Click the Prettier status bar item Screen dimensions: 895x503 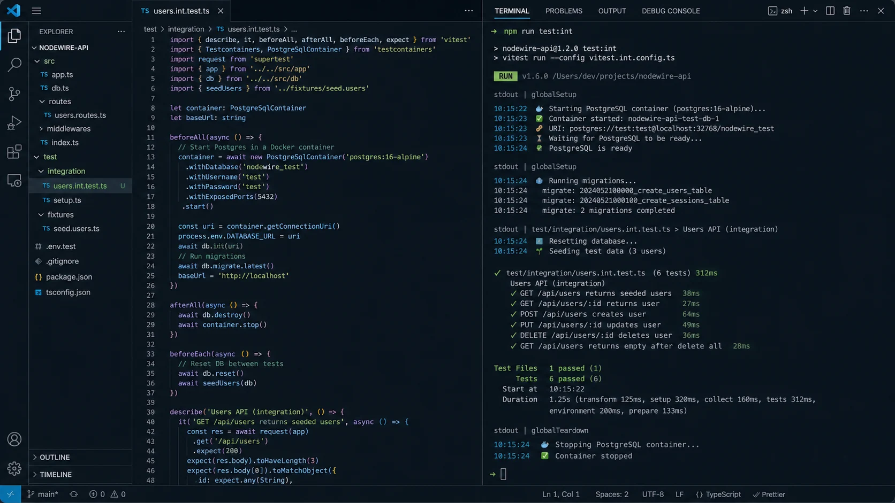(x=769, y=494)
